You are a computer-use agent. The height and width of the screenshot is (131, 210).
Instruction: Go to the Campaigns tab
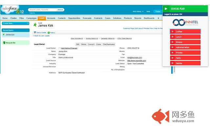31,18
